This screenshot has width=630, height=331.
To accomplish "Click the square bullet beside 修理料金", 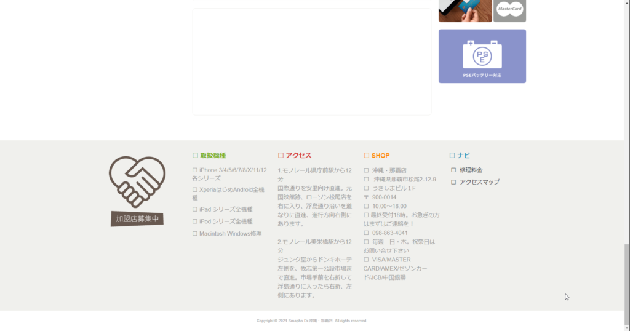I will 453,170.
